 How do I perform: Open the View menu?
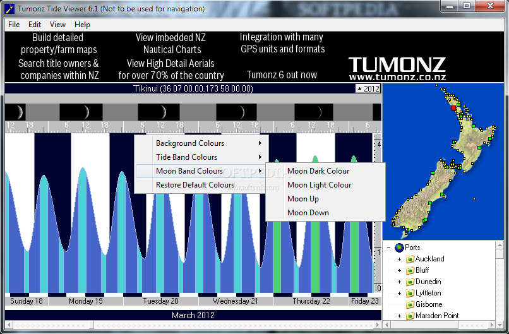coord(57,25)
